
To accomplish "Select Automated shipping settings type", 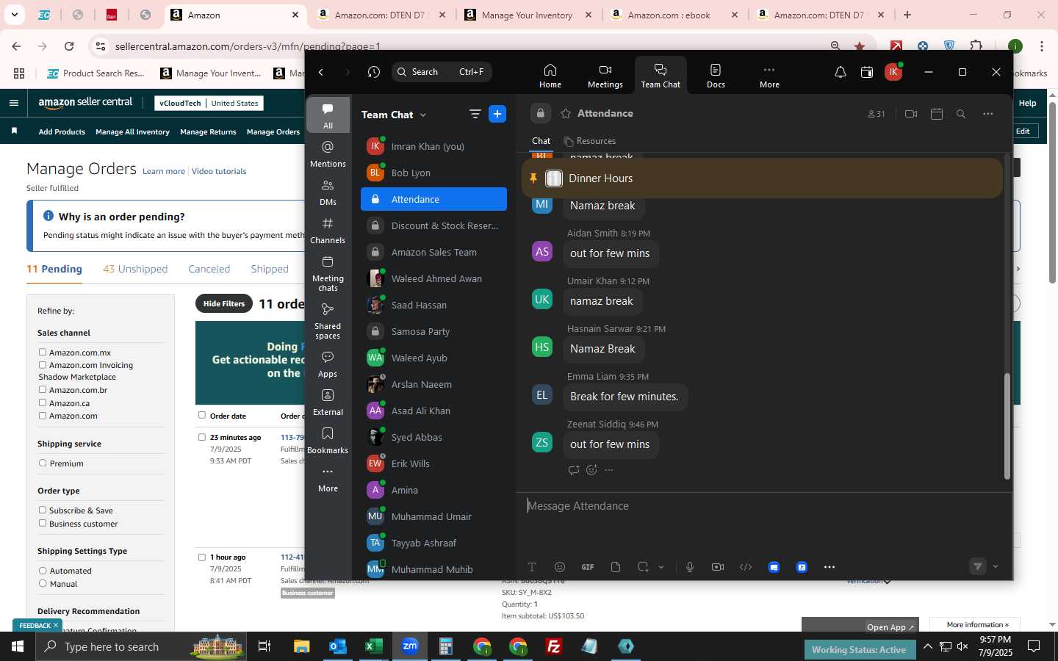I will pyautogui.click(x=43, y=571).
